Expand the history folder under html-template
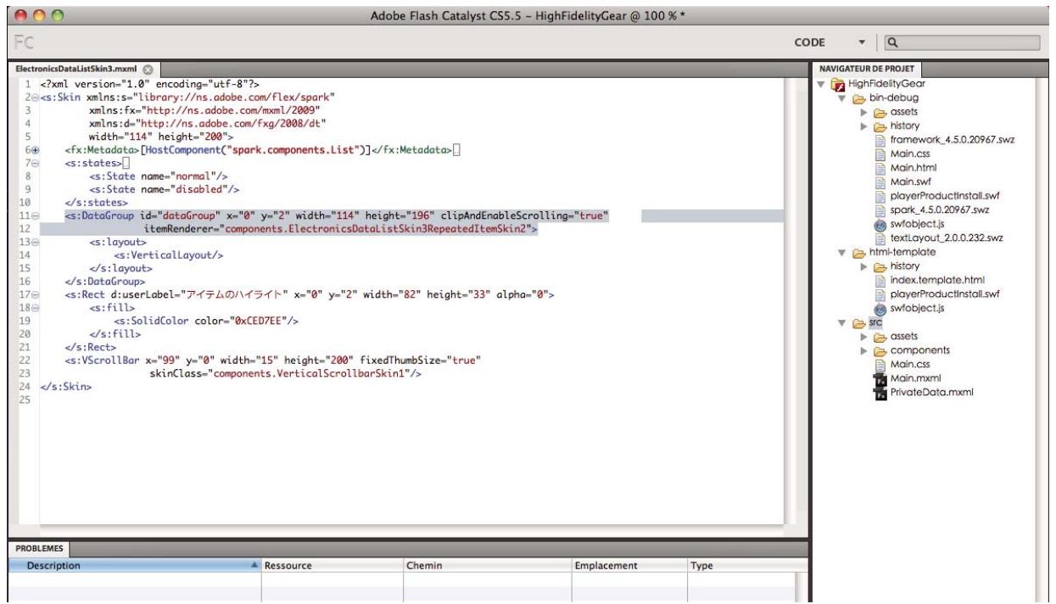 click(x=864, y=266)
